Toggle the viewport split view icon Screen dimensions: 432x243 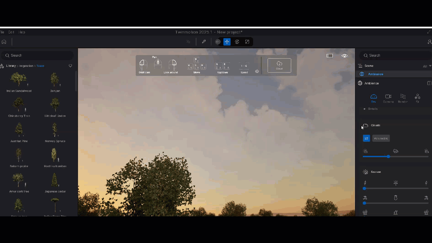[330, 56]
